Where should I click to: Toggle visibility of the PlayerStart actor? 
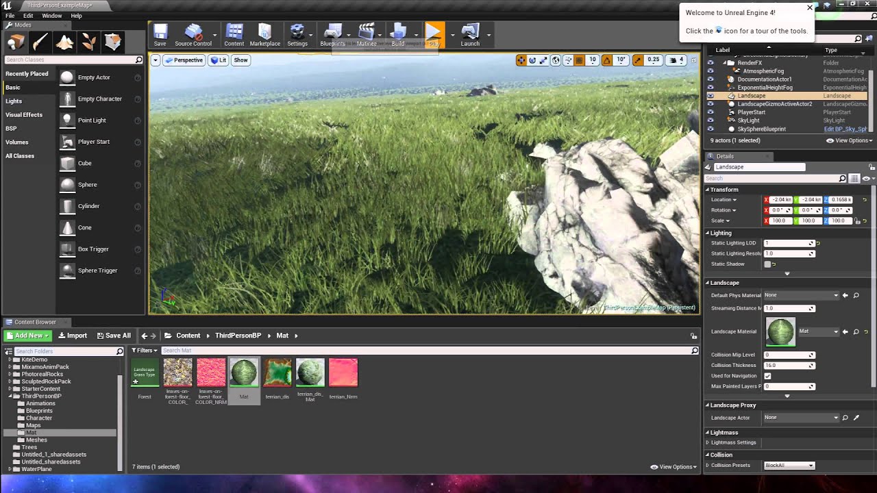pos(710,112)
